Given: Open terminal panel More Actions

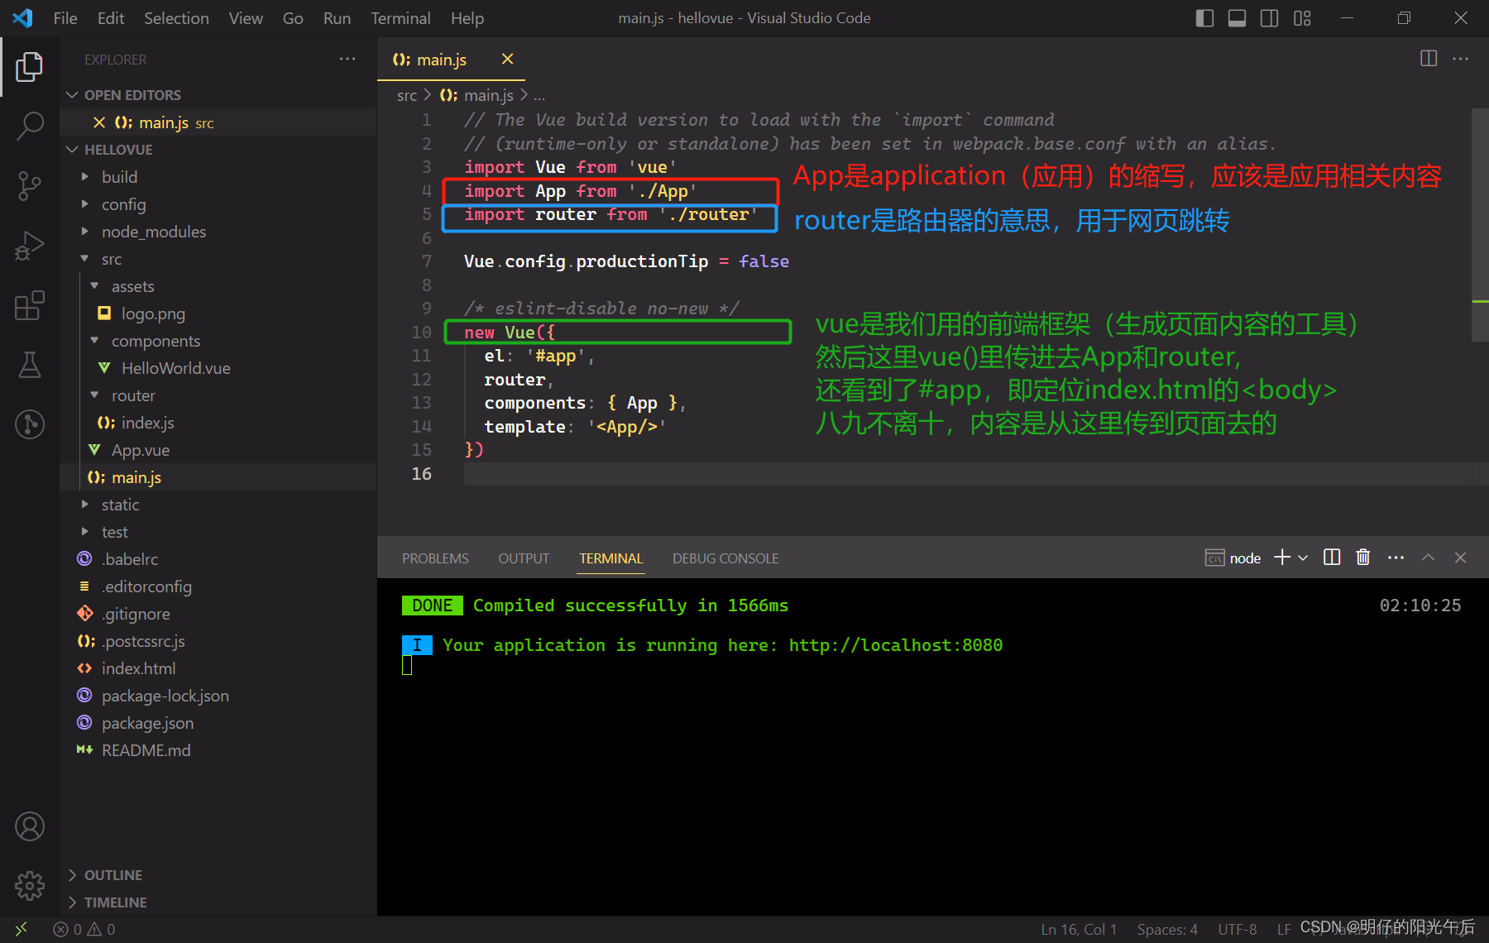Looking at the screenshot, I should (x=1396, y=558).
